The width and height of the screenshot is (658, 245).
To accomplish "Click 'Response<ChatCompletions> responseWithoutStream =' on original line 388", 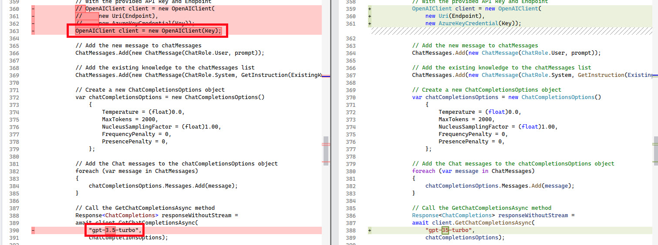I will click(x=157, y=215).
